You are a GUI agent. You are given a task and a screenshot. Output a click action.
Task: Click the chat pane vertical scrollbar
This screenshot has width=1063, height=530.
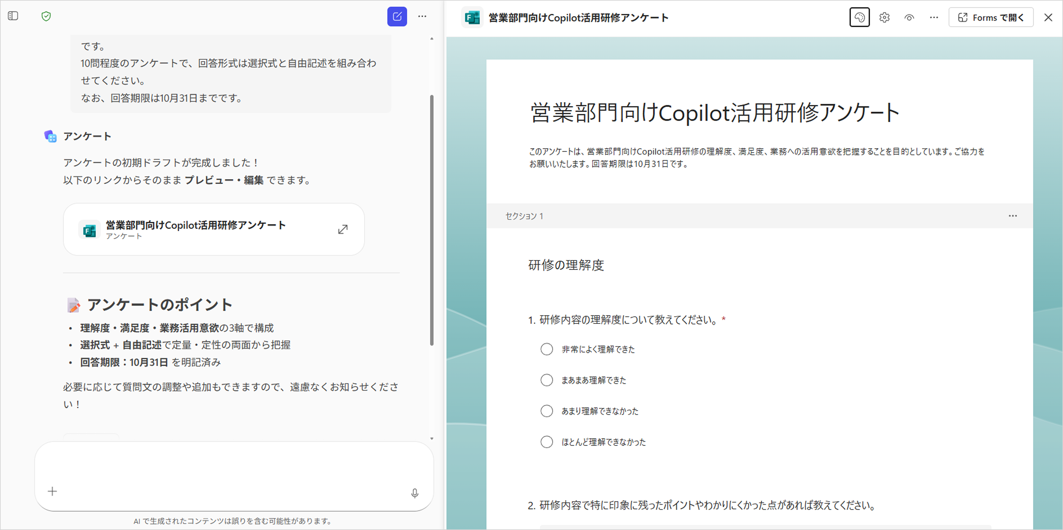431,220
